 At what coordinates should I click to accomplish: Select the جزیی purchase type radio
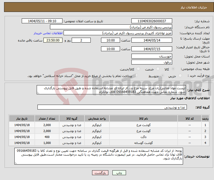pyautogui.click(x=180, y=75)
